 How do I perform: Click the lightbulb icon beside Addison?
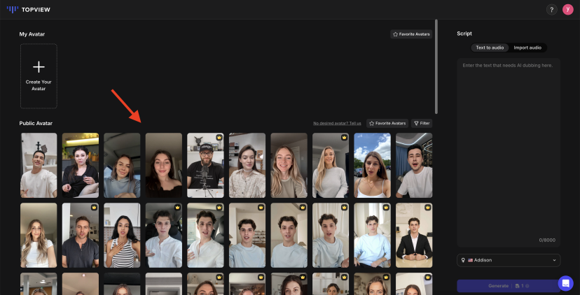463,260
